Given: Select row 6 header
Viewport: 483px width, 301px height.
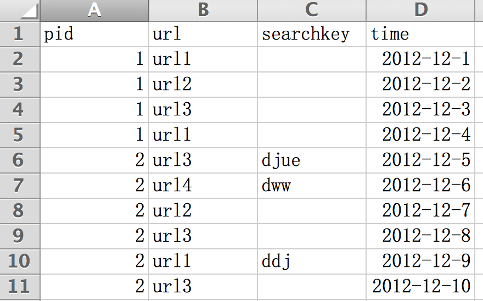Looking at the screenshot, I should pyautogui.click(x=20, y=160).
